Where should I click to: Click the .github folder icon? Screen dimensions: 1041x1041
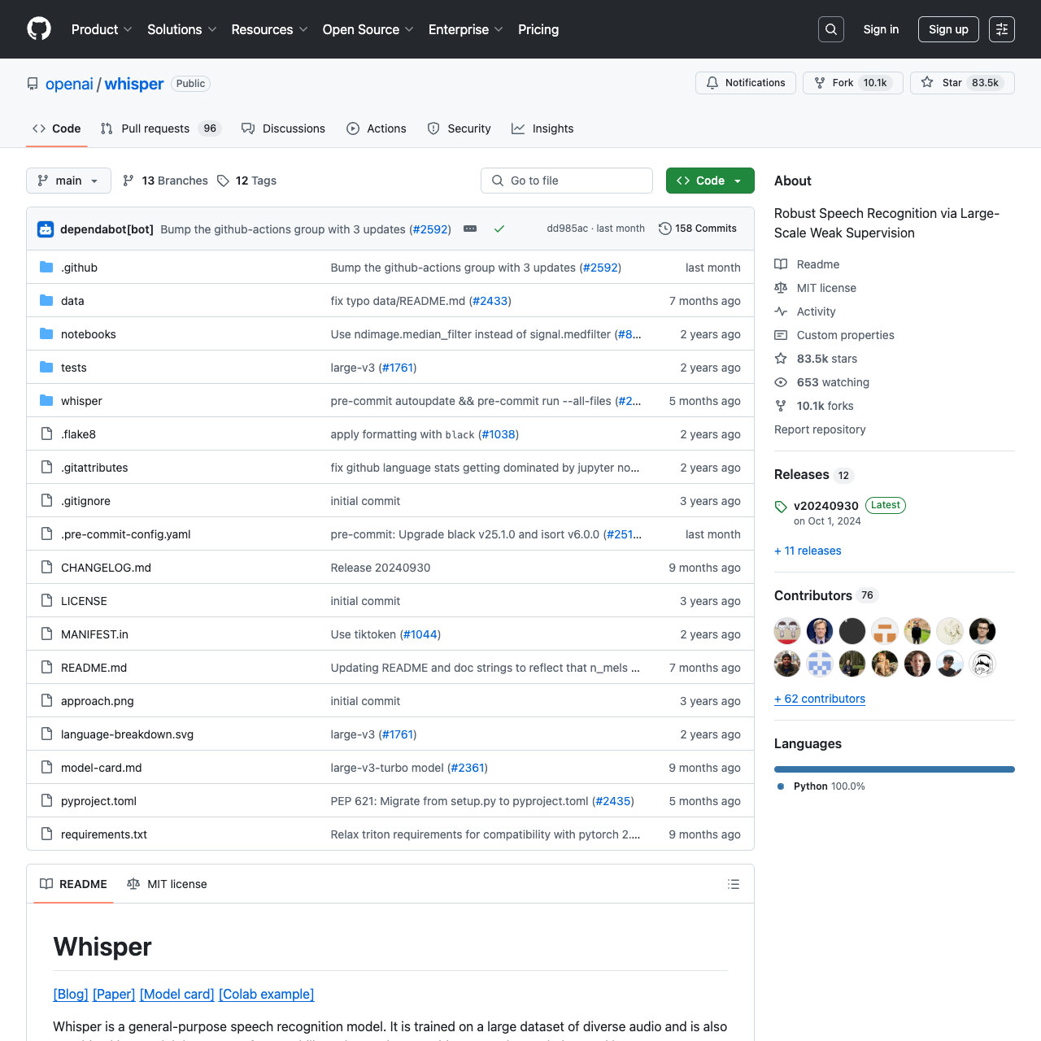click(46, 268)
